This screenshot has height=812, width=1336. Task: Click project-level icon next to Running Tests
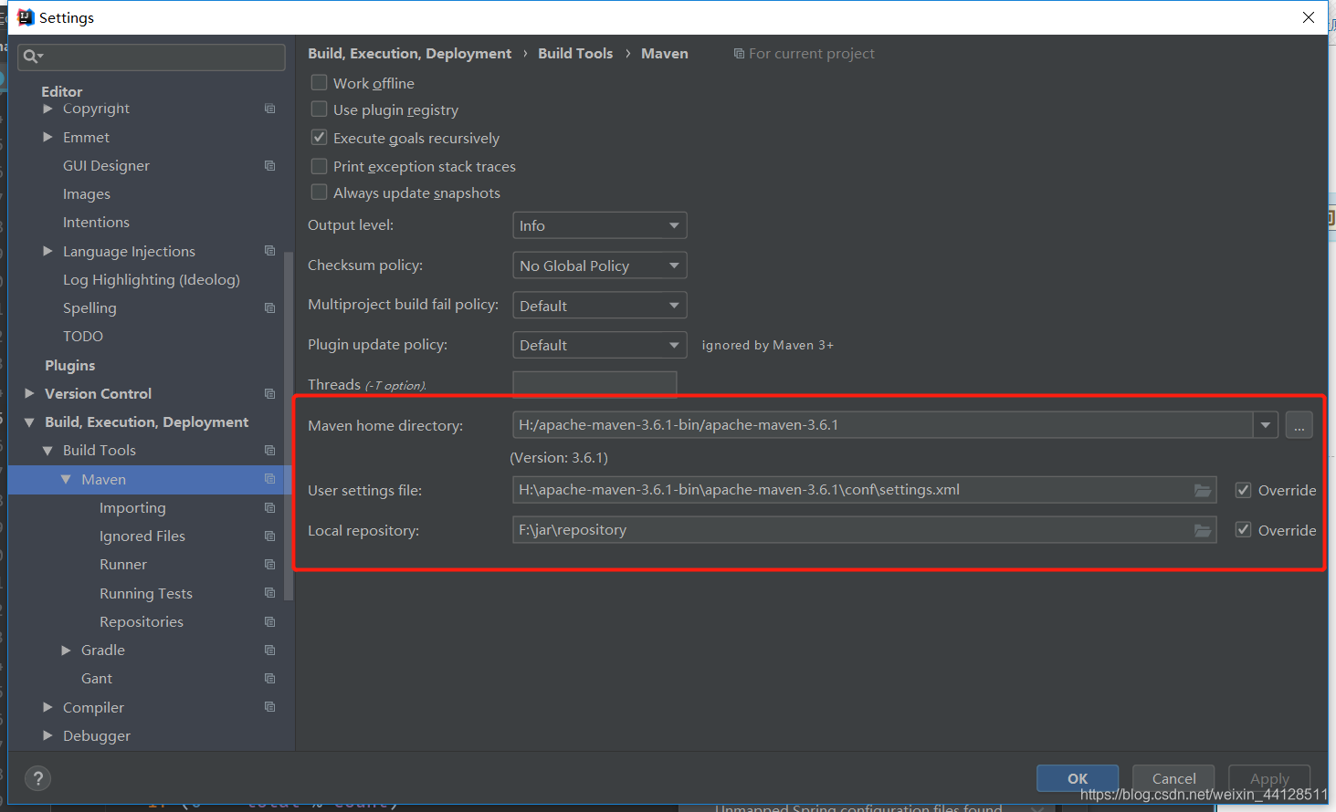tap(269, 593)
